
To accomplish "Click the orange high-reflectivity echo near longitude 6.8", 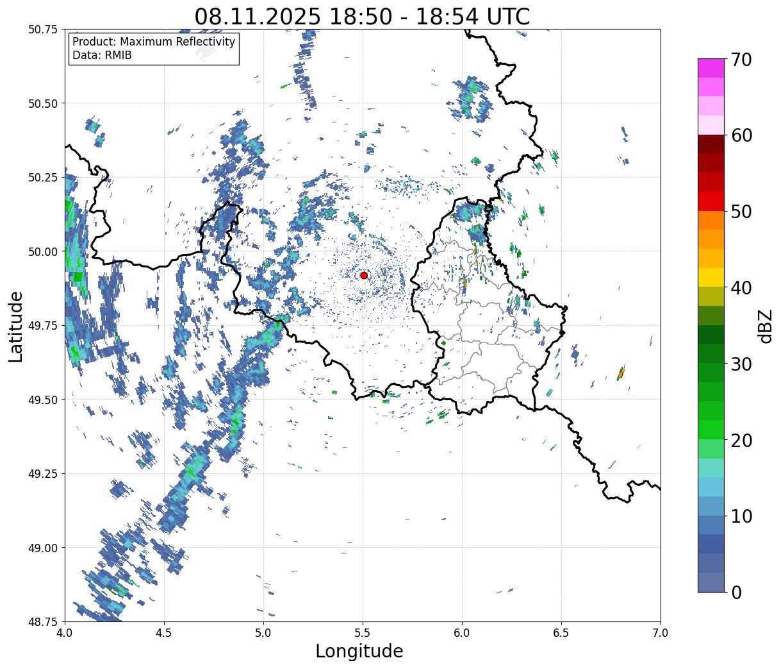I will pos(621,373).
